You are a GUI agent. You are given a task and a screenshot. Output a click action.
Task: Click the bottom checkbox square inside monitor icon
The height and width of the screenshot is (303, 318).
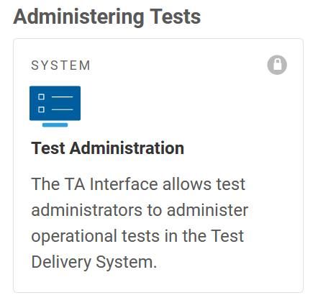point(41,109)
